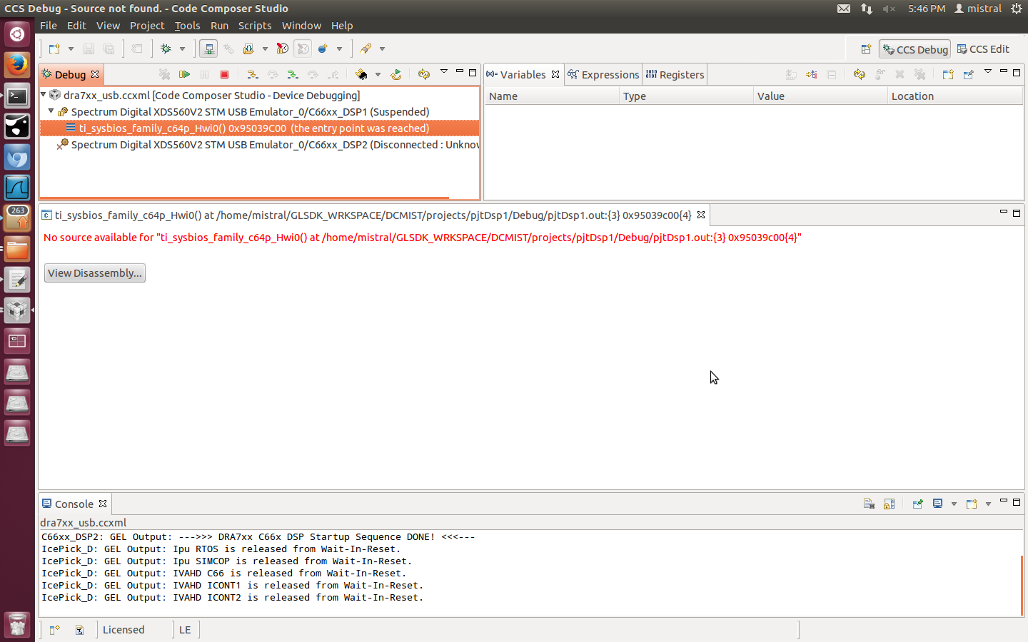
Task: Click the Restart icon in Debug view
Action: click(x=396, y=74)
